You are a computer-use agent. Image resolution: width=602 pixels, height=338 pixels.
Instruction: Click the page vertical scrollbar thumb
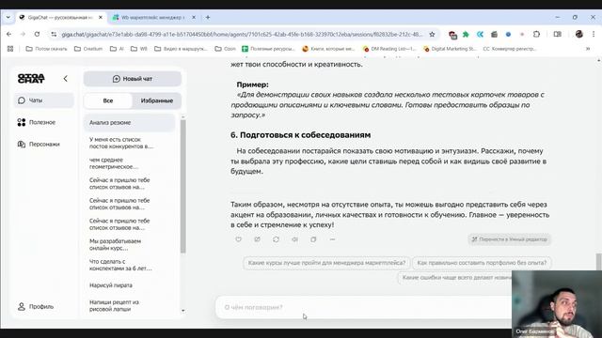coord(598,262)
